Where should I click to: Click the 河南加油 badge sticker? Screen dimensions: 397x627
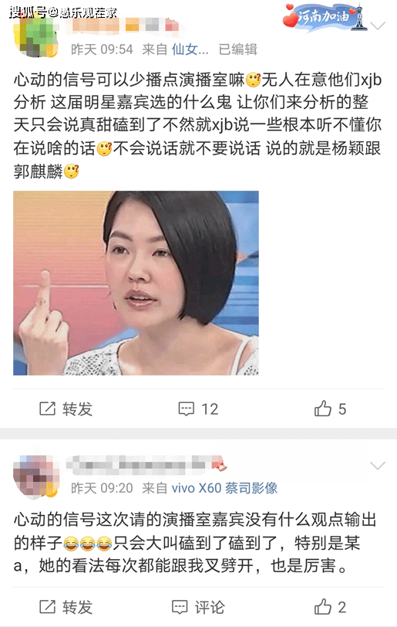click(325, 16)
